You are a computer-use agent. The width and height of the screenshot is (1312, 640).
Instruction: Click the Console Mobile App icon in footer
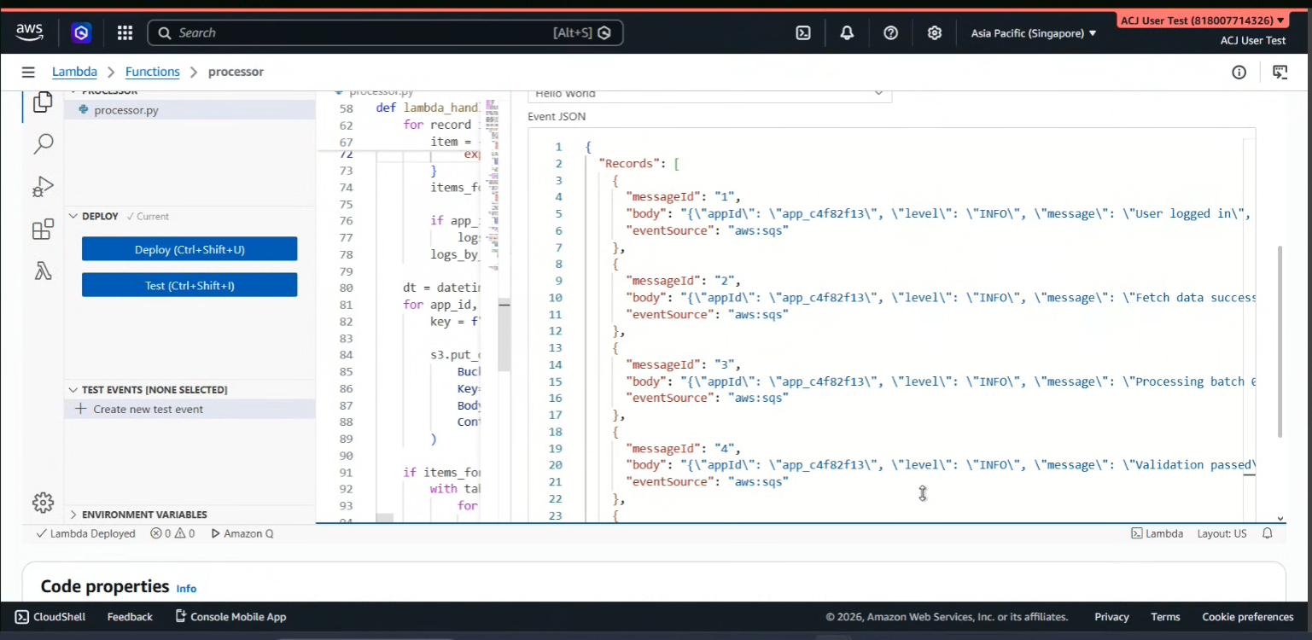pos(180,616)
